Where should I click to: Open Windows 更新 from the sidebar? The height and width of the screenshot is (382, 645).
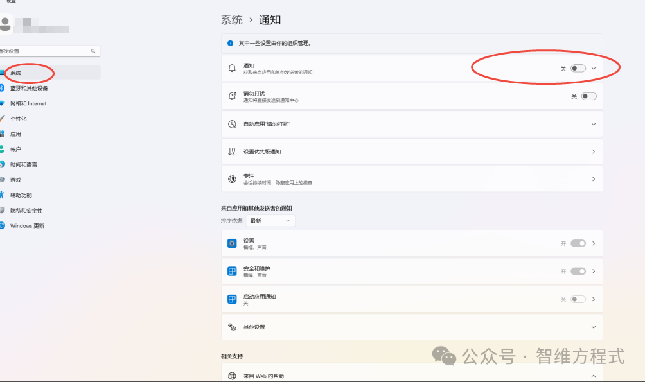tap(27, 226)
